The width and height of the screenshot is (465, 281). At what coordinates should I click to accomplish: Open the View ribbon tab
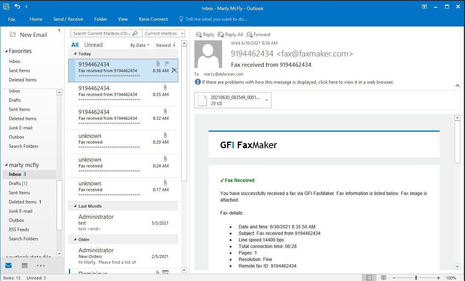pyautogui.click(x=123, y=19)
